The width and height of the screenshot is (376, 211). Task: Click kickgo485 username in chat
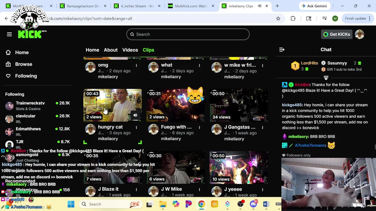pos(292,105)
